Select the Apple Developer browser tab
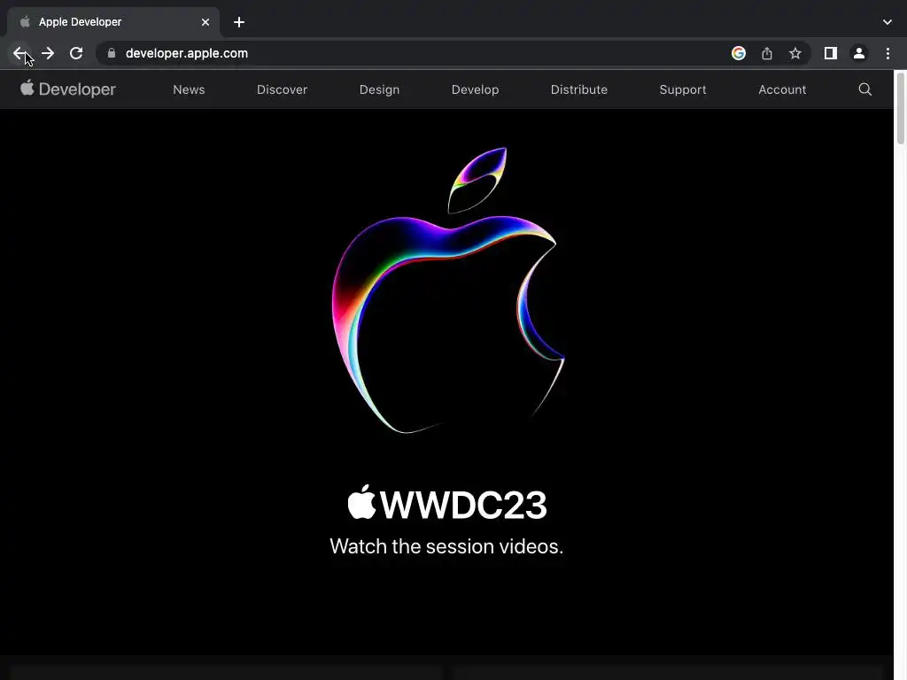 coord(113,22)
